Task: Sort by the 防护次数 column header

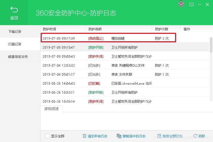Action: (162, 29)
